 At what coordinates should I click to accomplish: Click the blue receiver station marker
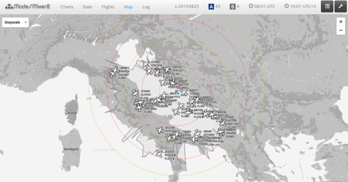tap(177, 91)
